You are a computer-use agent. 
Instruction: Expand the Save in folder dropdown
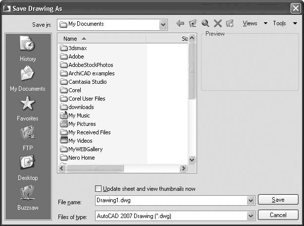tap(163, 24)
